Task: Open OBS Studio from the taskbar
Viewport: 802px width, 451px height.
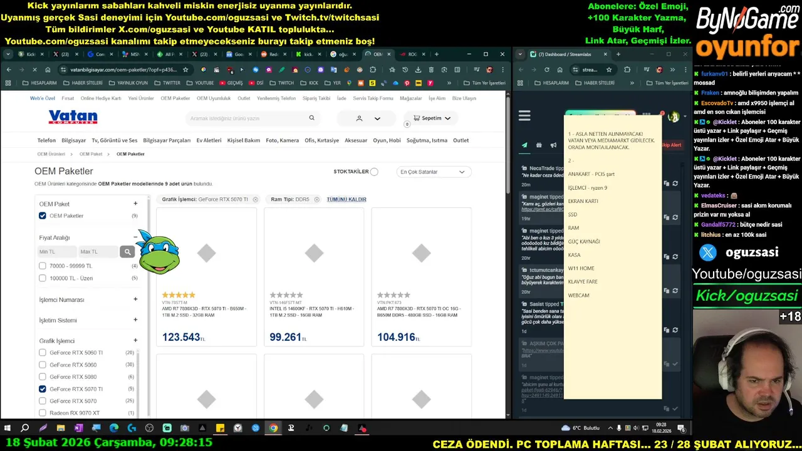Action: point(149,428)
